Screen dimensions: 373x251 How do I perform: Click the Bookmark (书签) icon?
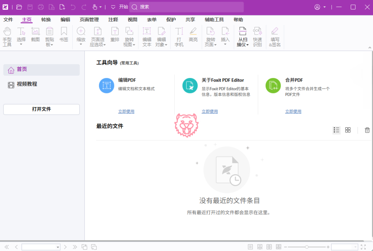click(x=64, y=31)
